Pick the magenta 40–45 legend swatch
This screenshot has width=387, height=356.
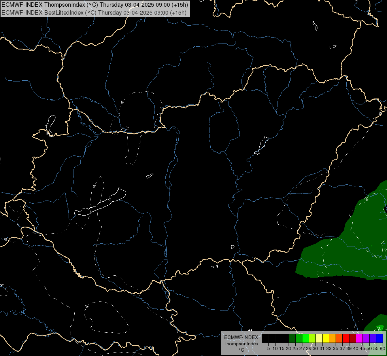[359, 338]
